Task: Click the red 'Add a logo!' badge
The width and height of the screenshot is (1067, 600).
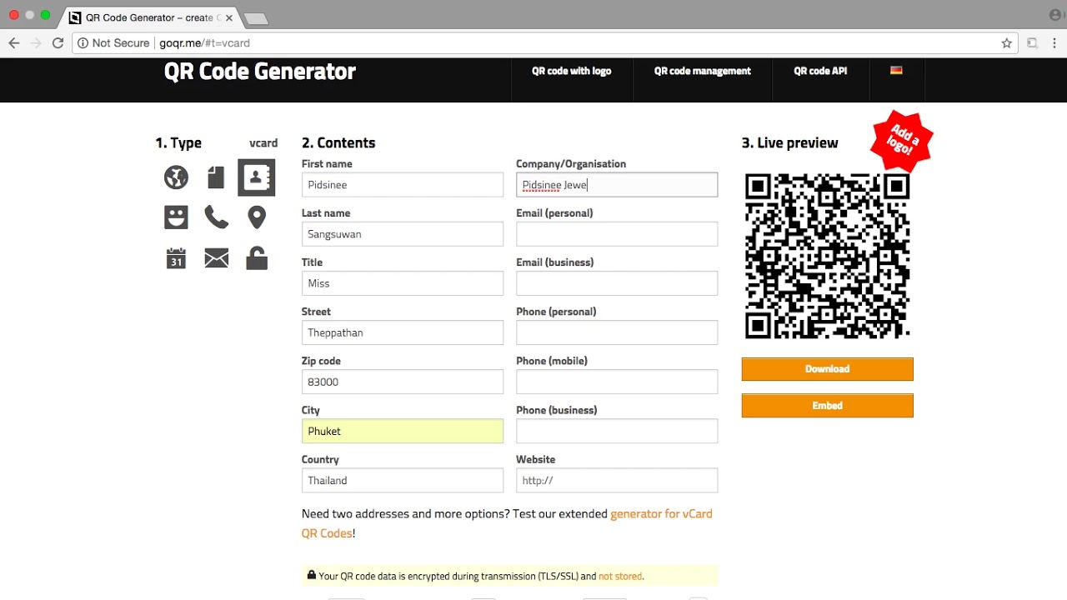Action: pos(901,140)
